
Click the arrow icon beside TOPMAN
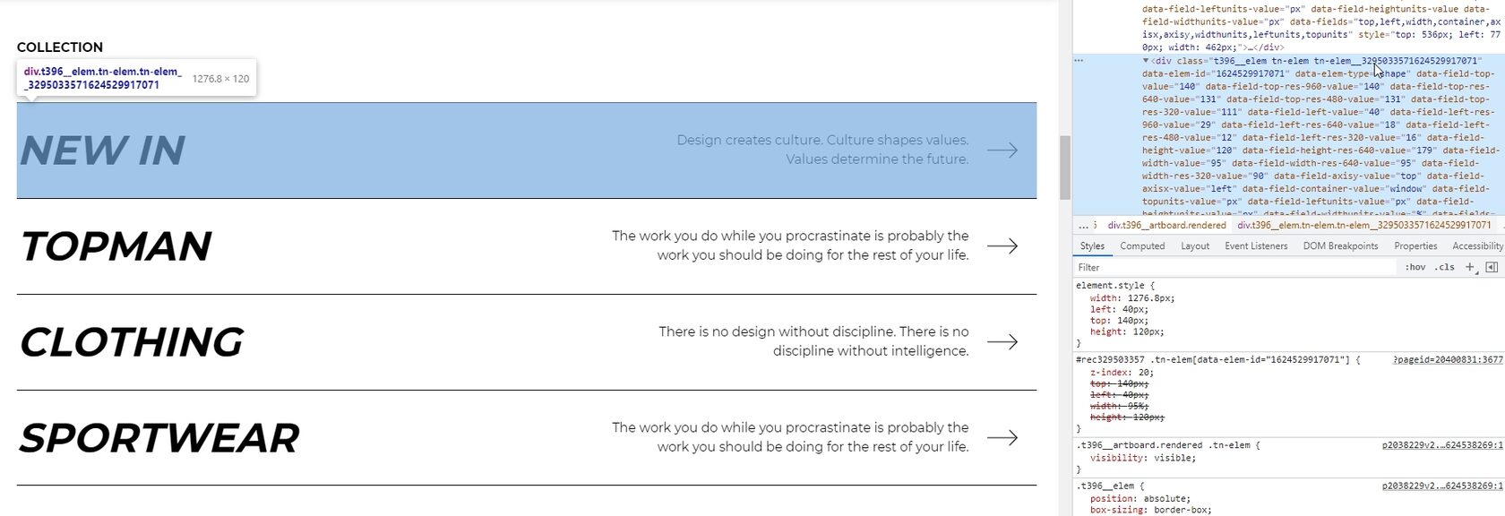tap(1002, 246)
